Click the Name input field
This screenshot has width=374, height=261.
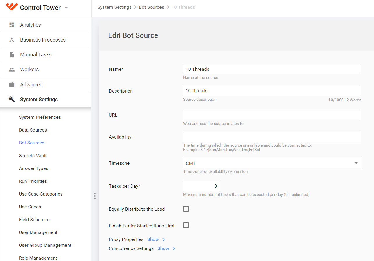272,69
